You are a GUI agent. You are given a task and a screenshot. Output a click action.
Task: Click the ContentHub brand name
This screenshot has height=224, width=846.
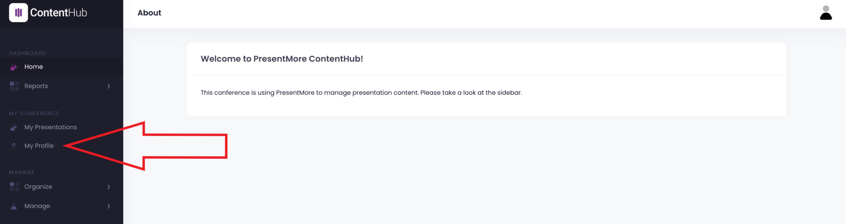pyautogui.click(x=59, y=13)
